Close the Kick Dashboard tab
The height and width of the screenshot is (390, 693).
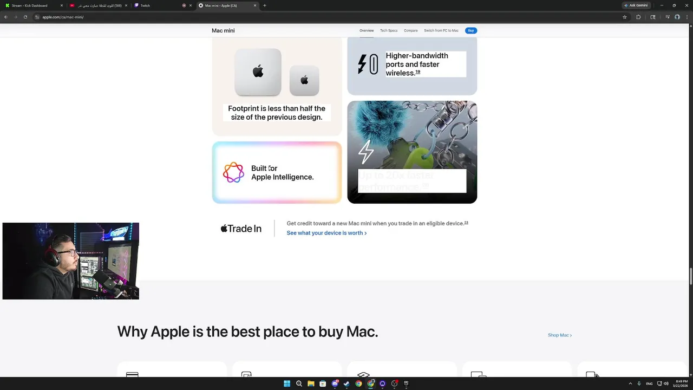[62, 5]
